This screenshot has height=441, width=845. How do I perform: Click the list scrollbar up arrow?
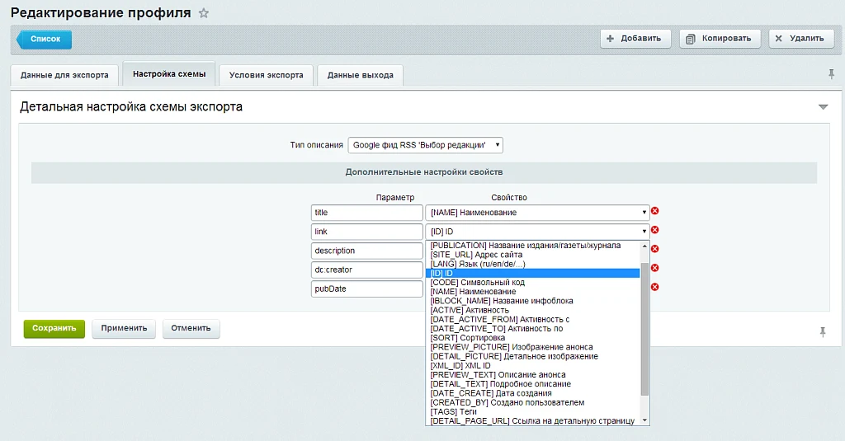[x=644, y=246]
